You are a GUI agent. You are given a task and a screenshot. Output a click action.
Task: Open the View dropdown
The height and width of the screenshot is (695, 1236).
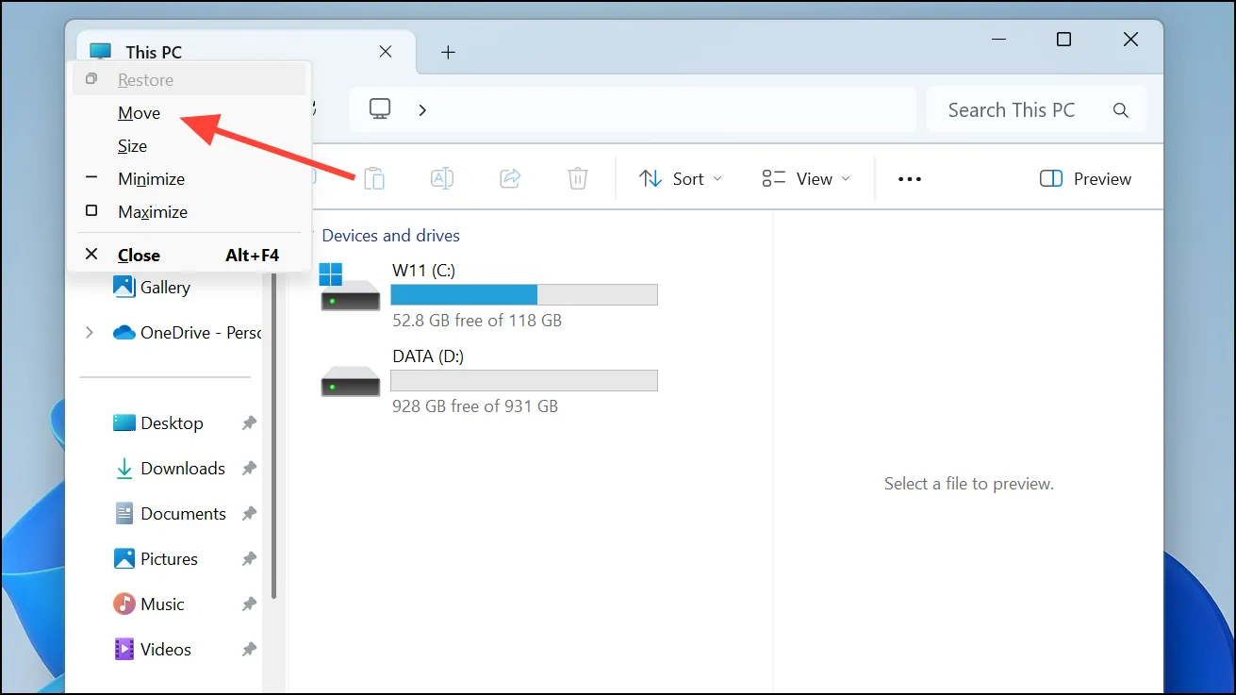tap(805, 178)
